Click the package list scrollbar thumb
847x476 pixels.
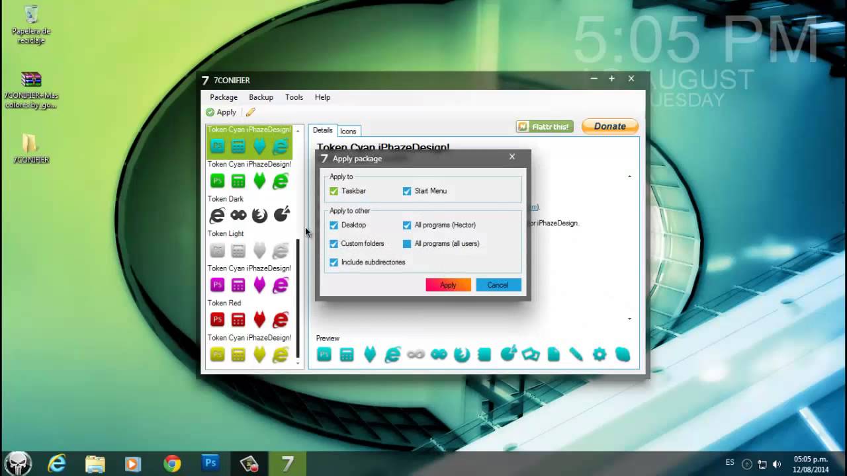298,298
